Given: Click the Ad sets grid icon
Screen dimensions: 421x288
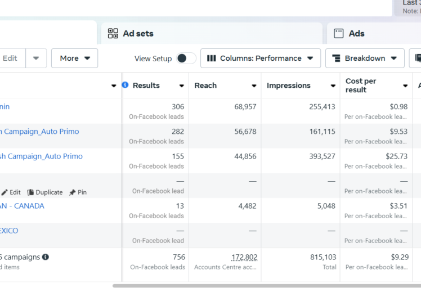Looking at the screenshot, I should [113, 34].
